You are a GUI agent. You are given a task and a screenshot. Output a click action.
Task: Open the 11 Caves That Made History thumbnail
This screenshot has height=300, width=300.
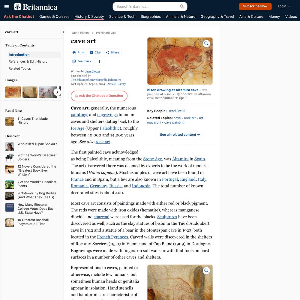click(10, 121)
